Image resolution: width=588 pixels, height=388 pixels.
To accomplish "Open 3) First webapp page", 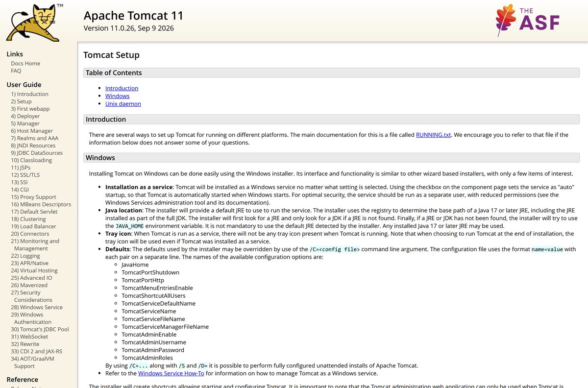I will (x=30, y=109).
